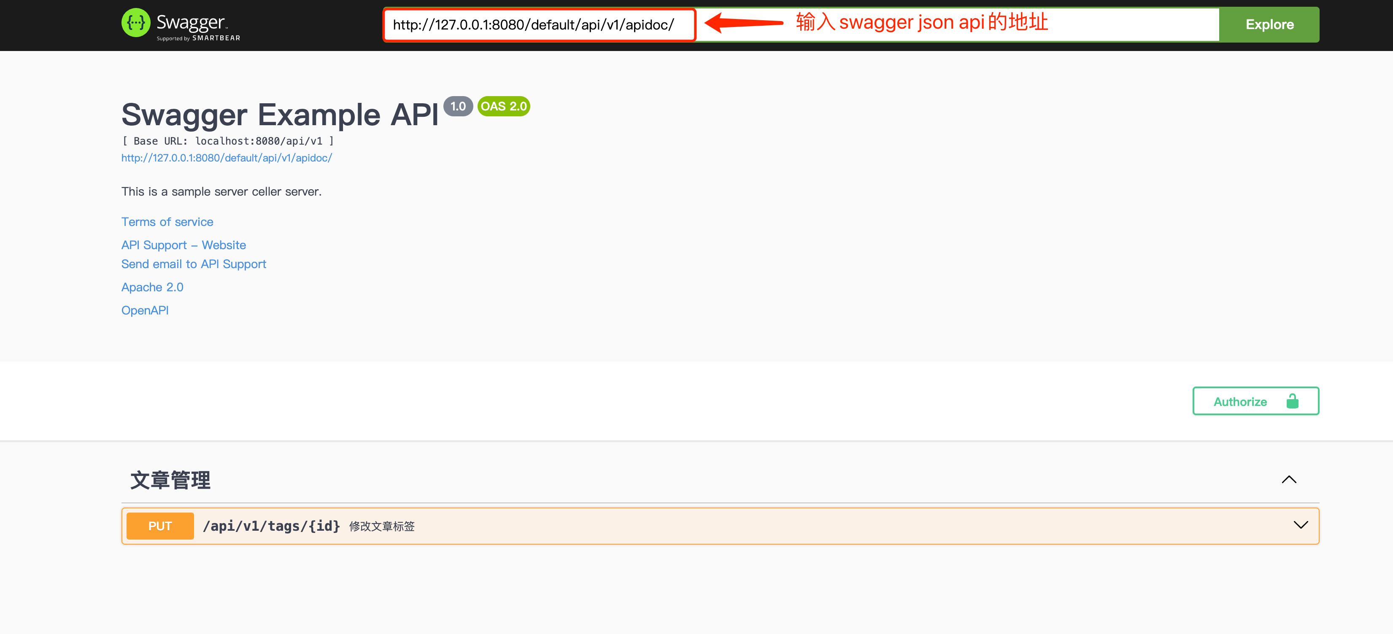
Task: Open the apidoc URL under Base URL
Action: click(x=227, y=158)
